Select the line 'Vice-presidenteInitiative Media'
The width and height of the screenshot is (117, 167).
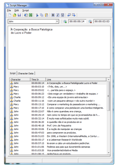(58, 150)
